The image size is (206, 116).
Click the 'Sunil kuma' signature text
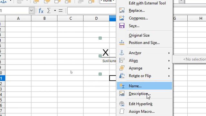click(109, 61)
